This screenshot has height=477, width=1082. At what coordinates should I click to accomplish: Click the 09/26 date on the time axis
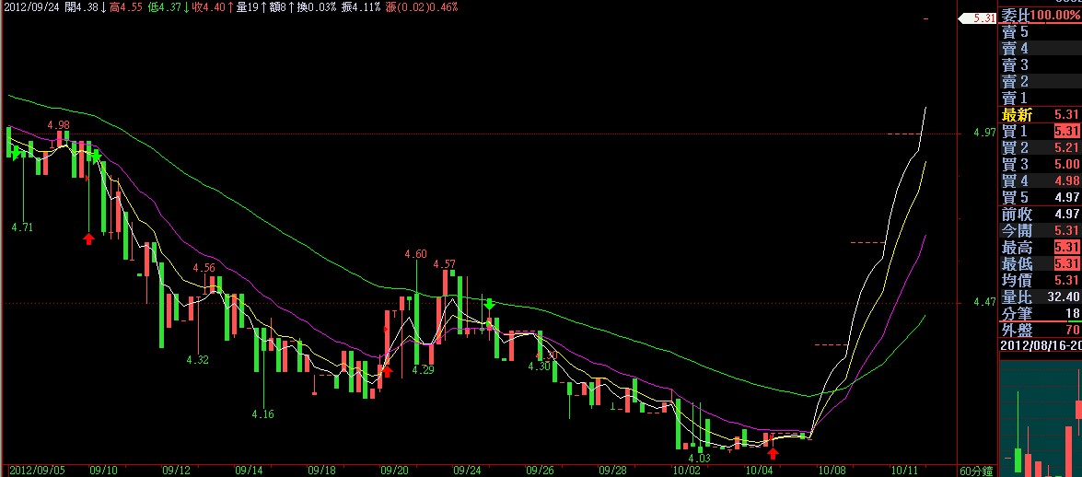(x=541, y=471)
